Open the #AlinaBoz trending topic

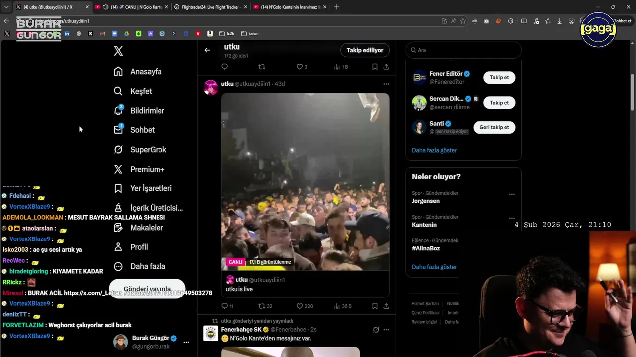(426, 248)
